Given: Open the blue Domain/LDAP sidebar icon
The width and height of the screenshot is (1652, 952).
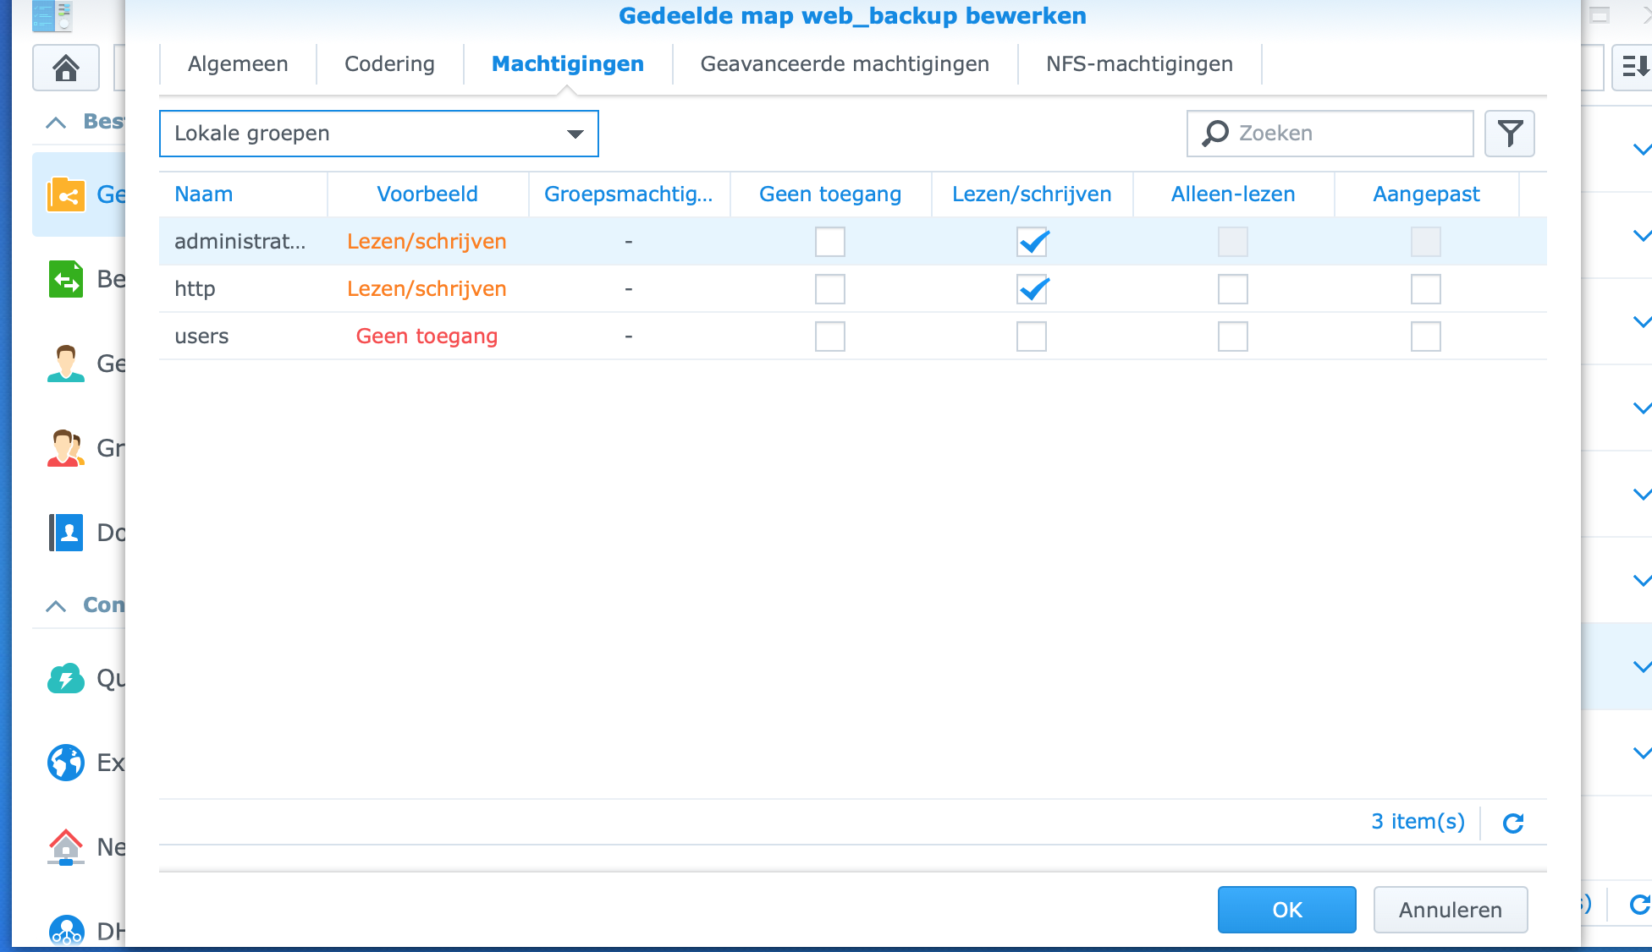Looking at the screenshot, I should [x=66, y=533].
